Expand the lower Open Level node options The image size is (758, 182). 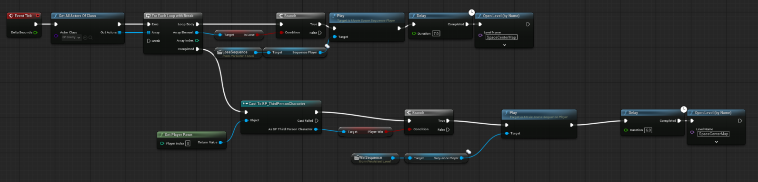click(716, 142)
